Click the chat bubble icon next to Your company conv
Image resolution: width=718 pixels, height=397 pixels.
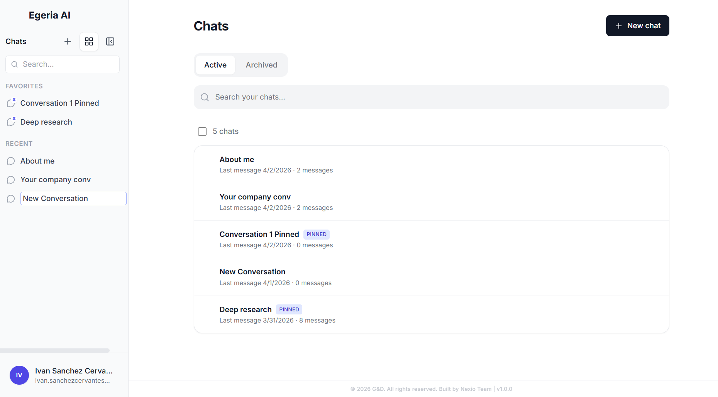pyautogui.click(x=10, y=179)
